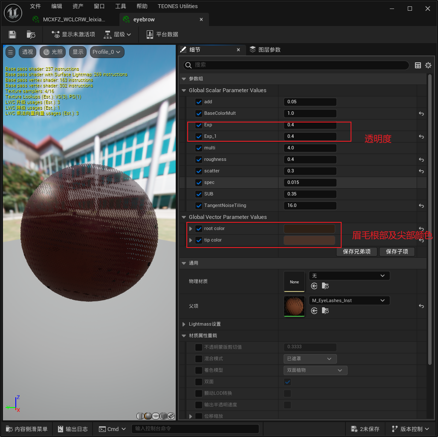Switch to the 图层参数 tab
Image resolution: width=438 pixels, height=437 pixels.
click(265, 50)
